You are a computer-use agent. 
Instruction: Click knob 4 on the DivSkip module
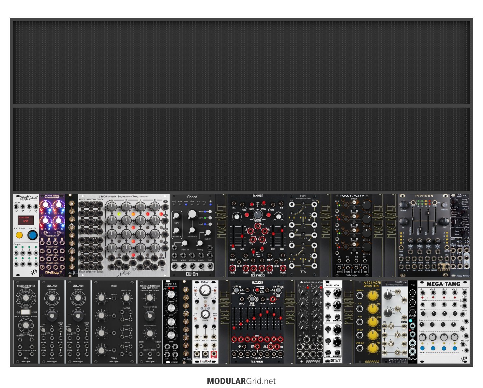pyautogui.click(x=59, y=221)
